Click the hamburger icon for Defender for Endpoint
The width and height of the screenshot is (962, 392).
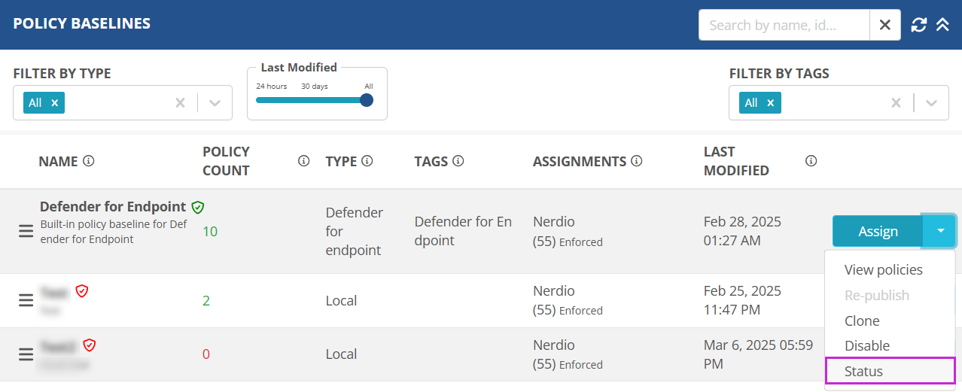point(26,231)
